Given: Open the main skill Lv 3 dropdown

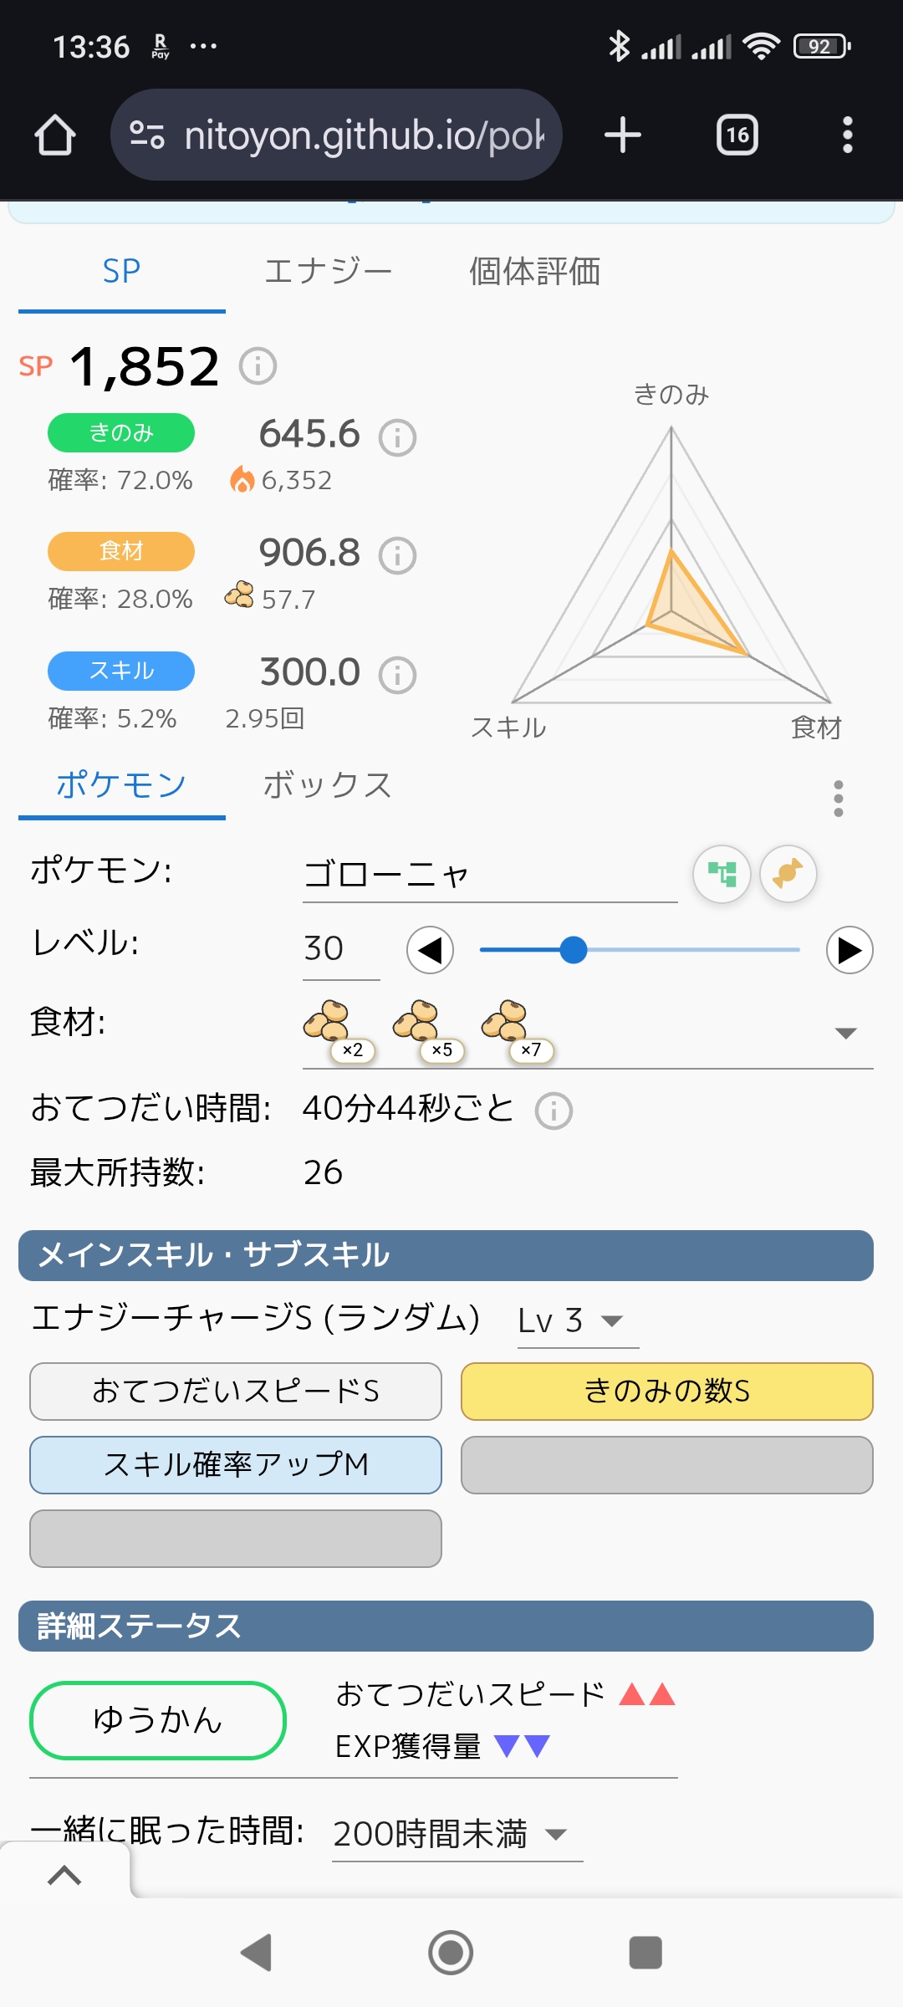Looking at the screenshot, I should 577,1321.
